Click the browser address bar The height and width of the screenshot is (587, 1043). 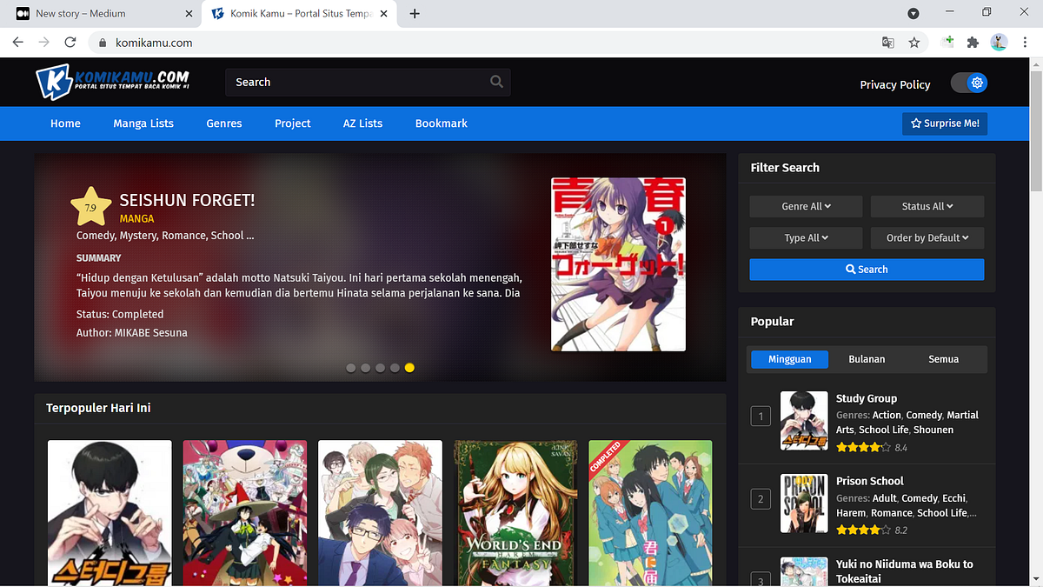pos(487,42)
